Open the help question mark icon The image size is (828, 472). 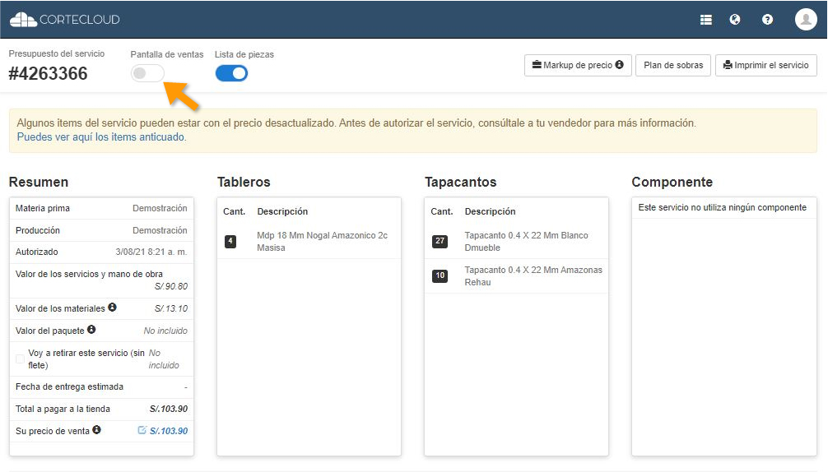(767, 20)
